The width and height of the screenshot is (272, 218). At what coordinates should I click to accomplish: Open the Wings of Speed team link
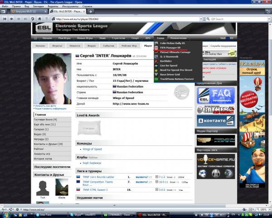(x=92, y=149)
